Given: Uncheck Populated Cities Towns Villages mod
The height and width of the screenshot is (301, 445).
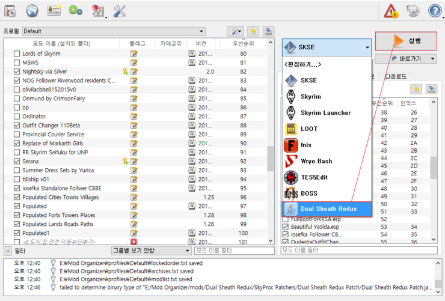Looking at the screenshot, I should coord(17,197).
